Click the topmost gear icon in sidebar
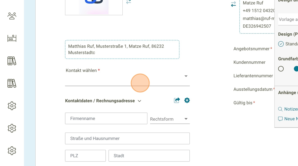Image resolution: width=298 pixels, height=166 pixels. pos(12,106)
